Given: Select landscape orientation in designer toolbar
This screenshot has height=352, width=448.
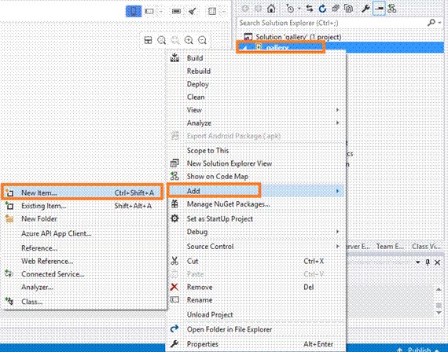Looking at the screenshot, I should (149, 12).
